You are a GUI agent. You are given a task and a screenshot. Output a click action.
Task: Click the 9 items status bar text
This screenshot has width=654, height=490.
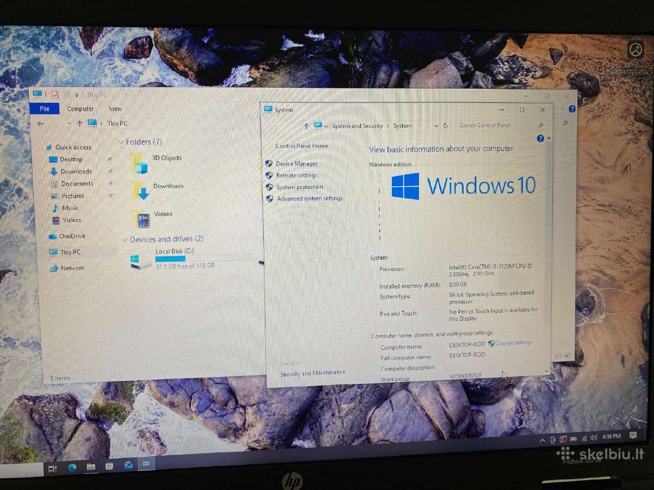coord(60,378)
